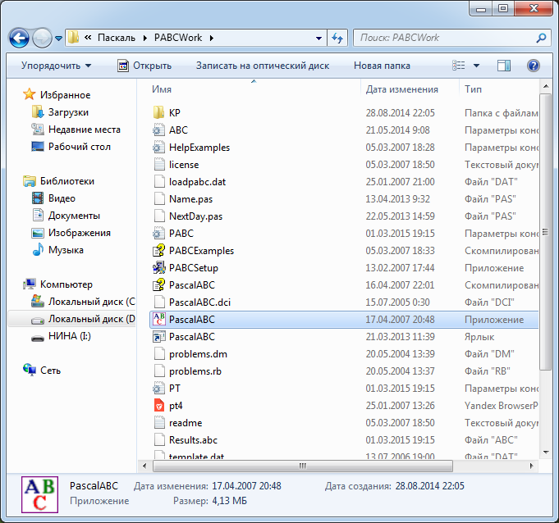Viewport: 559px width, 523px height.
Task: Click Записать на оптический диск
Action: (263, 66)
